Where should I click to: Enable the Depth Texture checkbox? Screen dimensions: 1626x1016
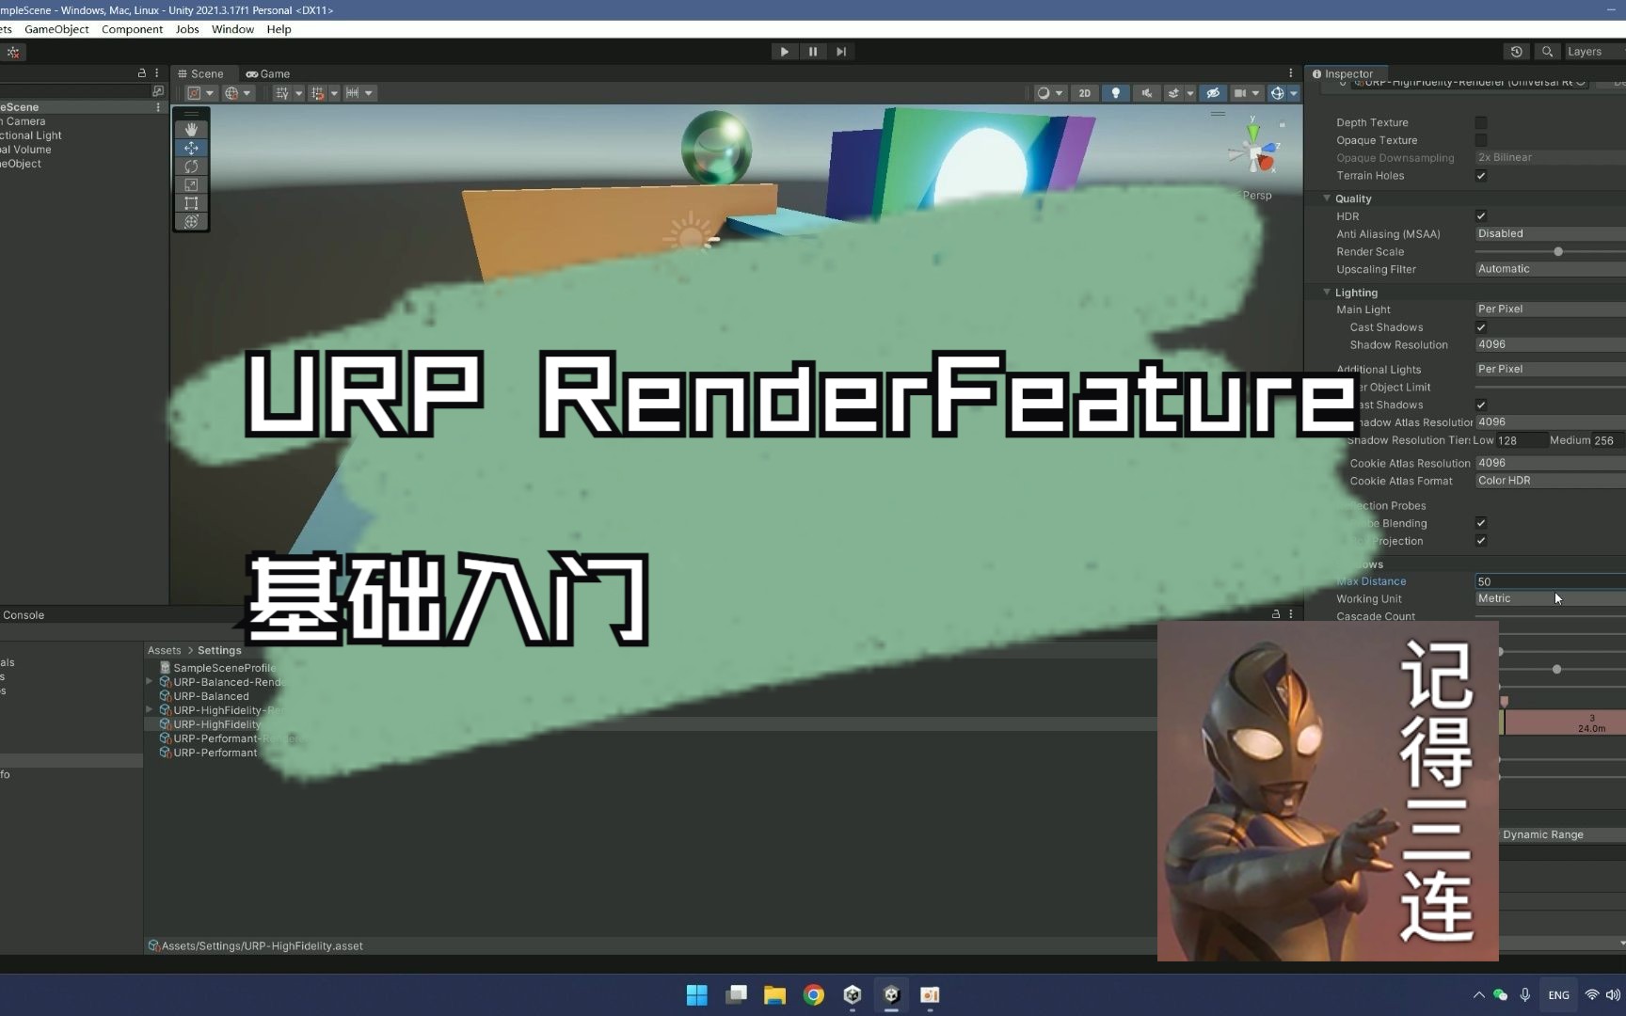(x=1481, y=122)
